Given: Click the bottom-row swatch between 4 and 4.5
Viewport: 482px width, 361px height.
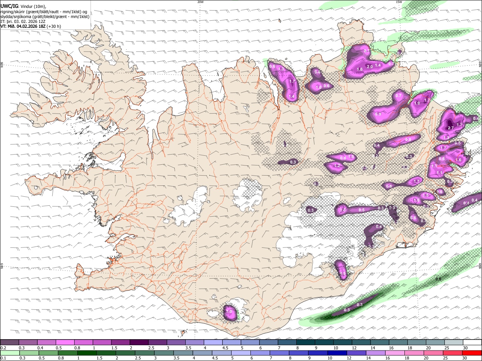Looking at the screenshot, I should (202, 353).
